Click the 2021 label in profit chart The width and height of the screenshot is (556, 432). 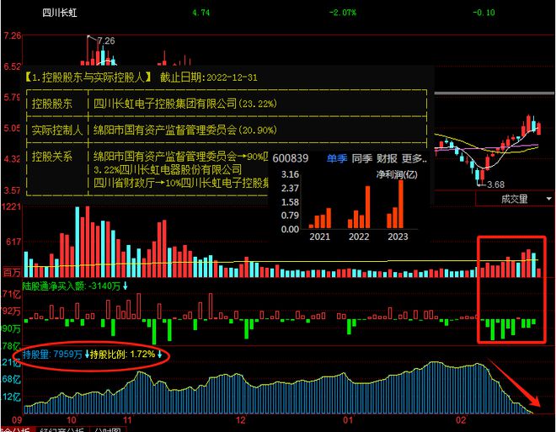pyautogui.click(x=319, y=237)
